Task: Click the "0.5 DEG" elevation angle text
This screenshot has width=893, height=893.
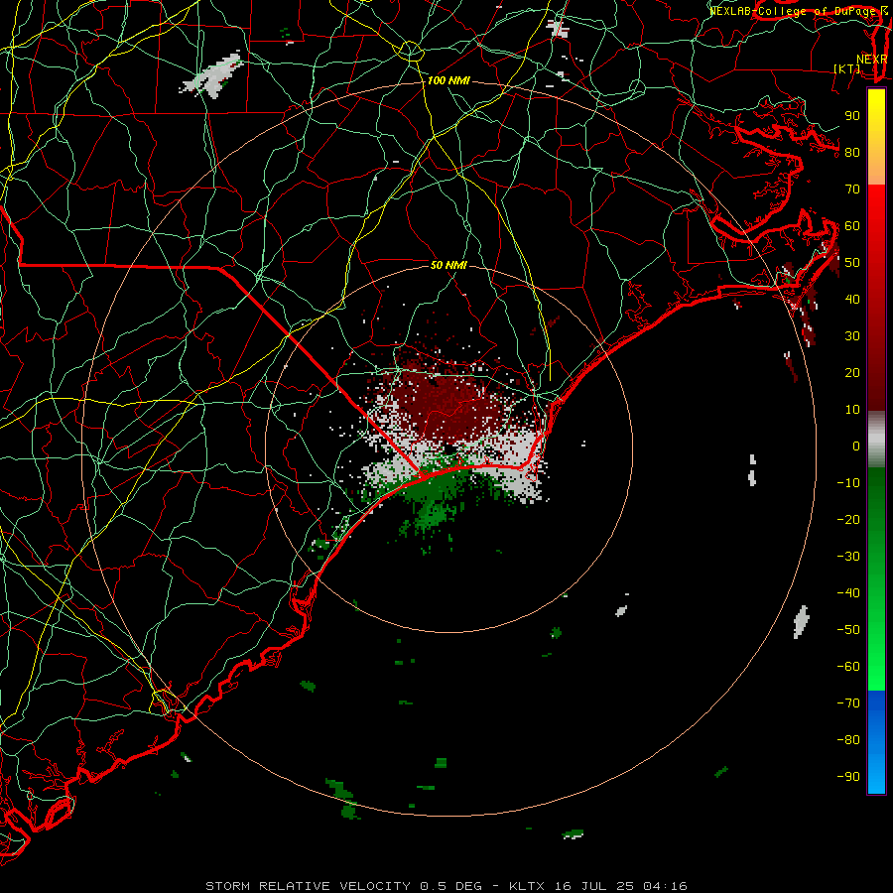Action: (x=451, y=886)
